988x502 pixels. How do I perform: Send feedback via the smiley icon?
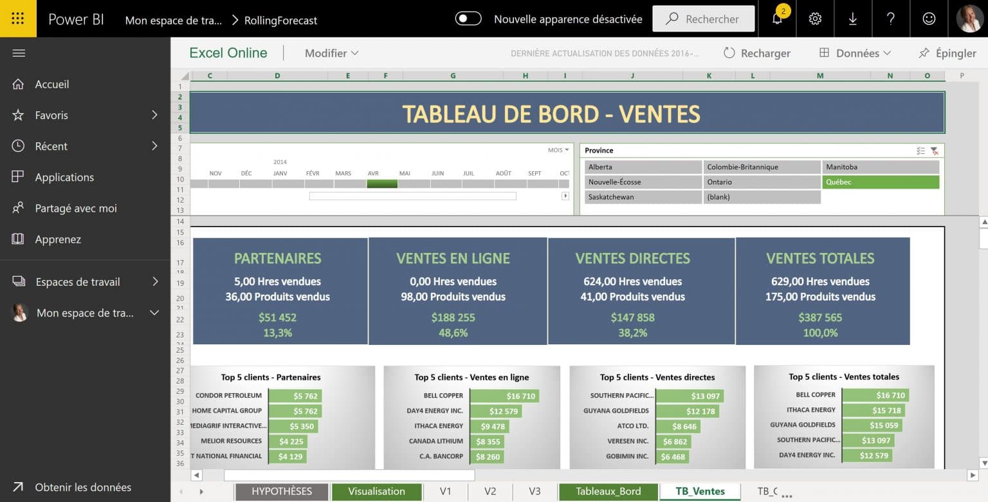[928, 19]
